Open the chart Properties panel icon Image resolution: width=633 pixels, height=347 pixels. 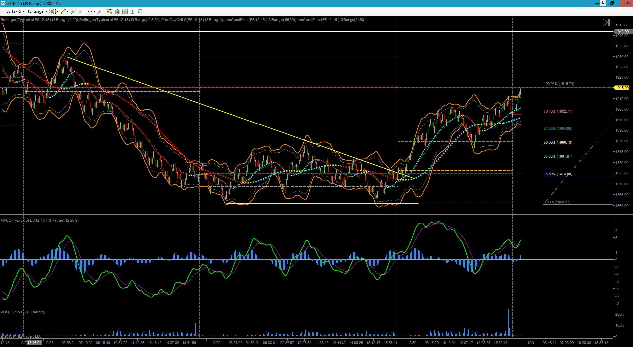pos(140,11)
